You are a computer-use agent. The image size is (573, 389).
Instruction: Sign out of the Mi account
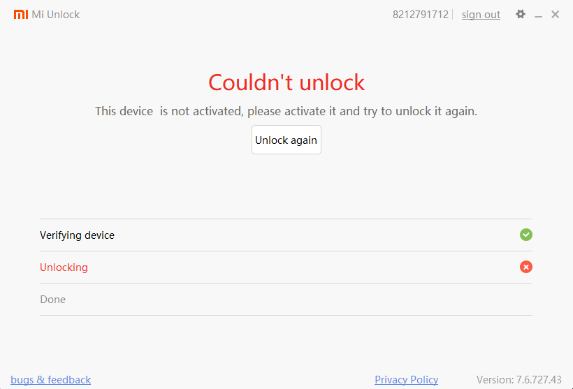click(481, 15)
